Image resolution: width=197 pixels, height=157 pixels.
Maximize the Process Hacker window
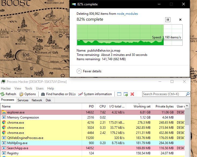pos(172,81)
